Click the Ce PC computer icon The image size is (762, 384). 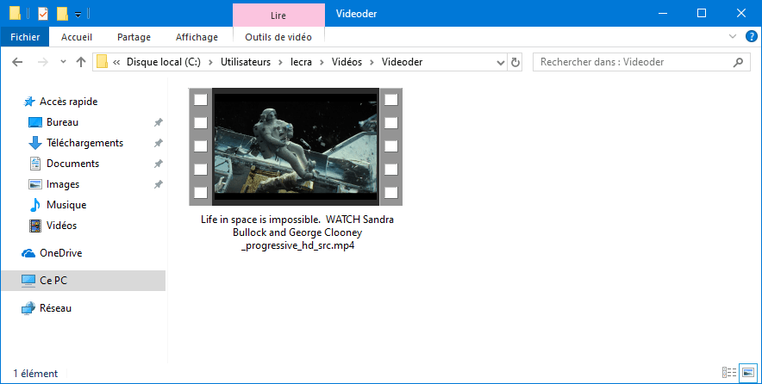click(x=28, y=281)
